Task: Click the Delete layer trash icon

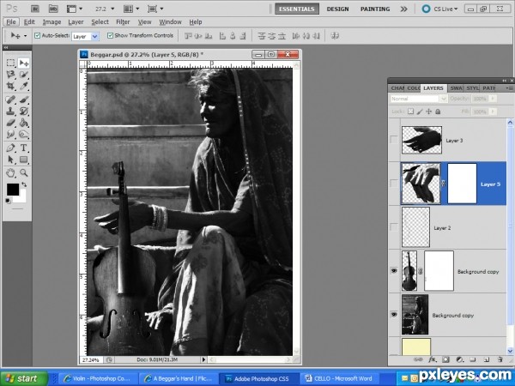Action: click(500, 359)
